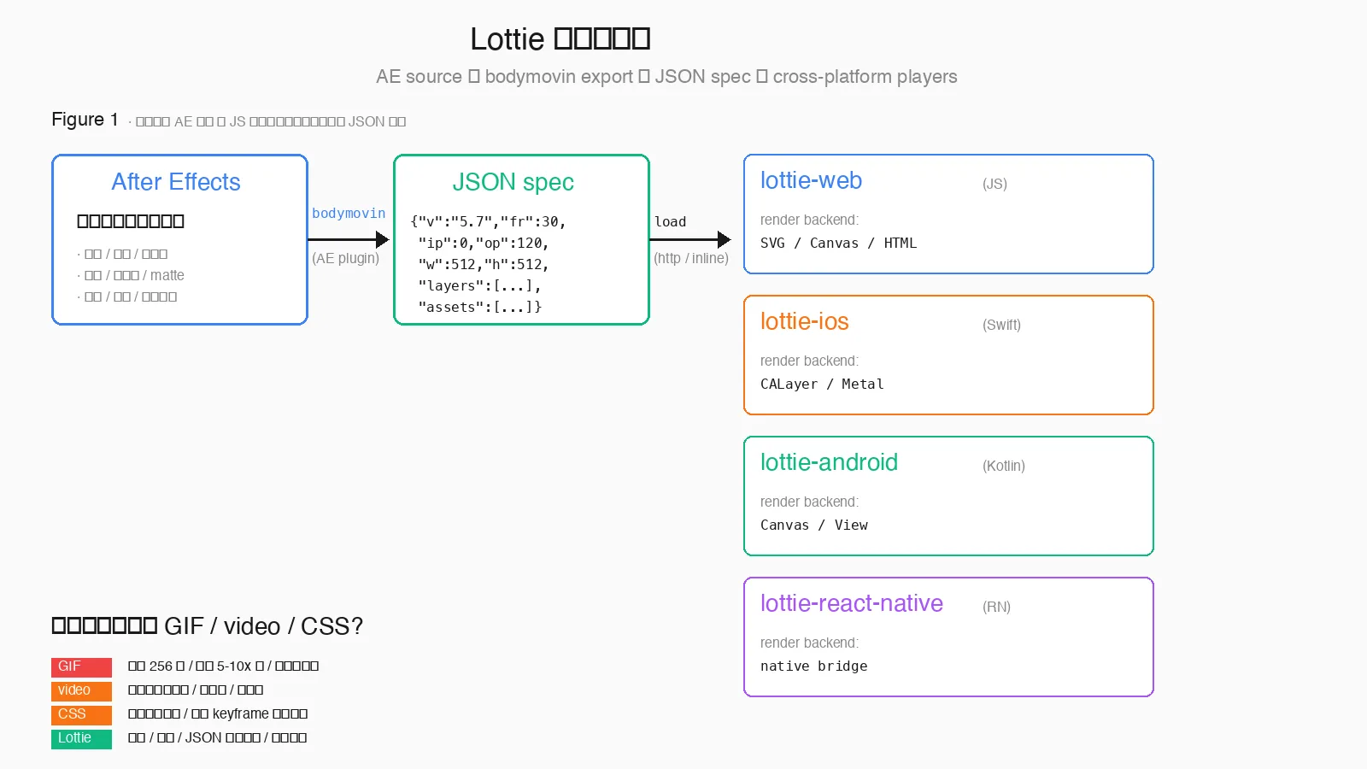Screen dimensions: 1367x769
Task: Select the "(Swift)" language tag
Action: (x=1001, y=325)
